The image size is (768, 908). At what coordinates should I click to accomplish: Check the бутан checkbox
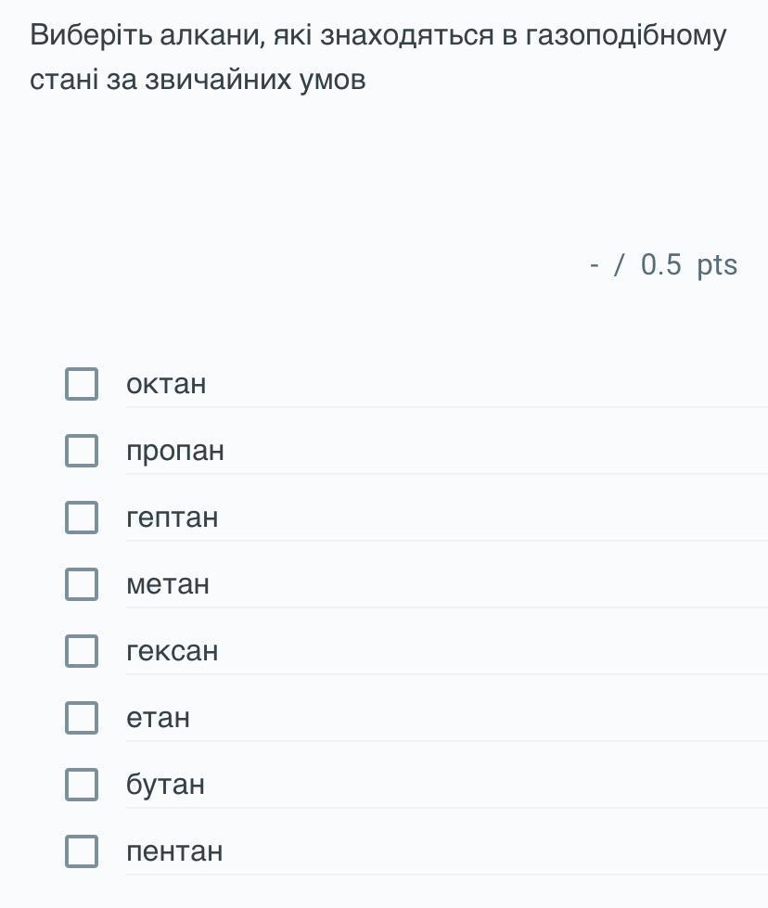82,785
